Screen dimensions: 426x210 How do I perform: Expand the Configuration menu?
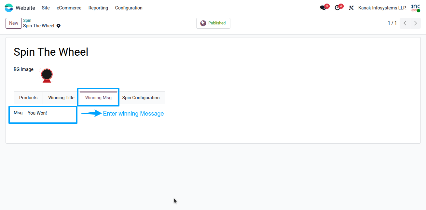pyautogui.click(x=129, y=8)
